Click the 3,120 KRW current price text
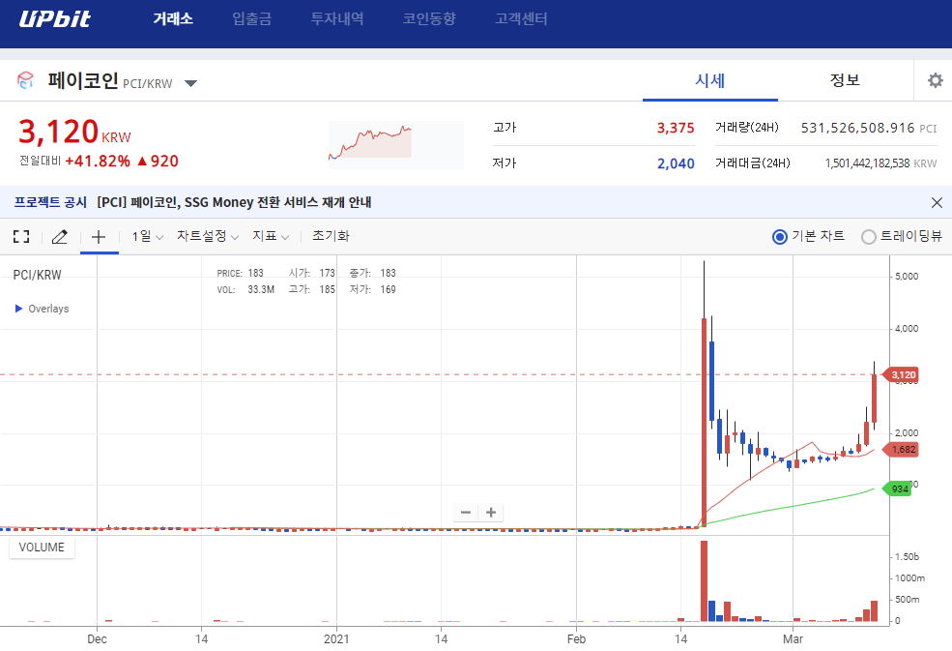952x651 pixels. (x=74, y=132)
